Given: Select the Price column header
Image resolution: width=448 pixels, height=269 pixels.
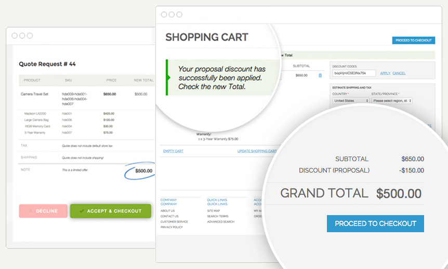Looking at the screenshot, I should click(x=111, y=80).
